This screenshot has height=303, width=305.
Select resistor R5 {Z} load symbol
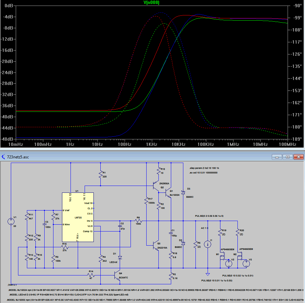[x=195, y=245]
